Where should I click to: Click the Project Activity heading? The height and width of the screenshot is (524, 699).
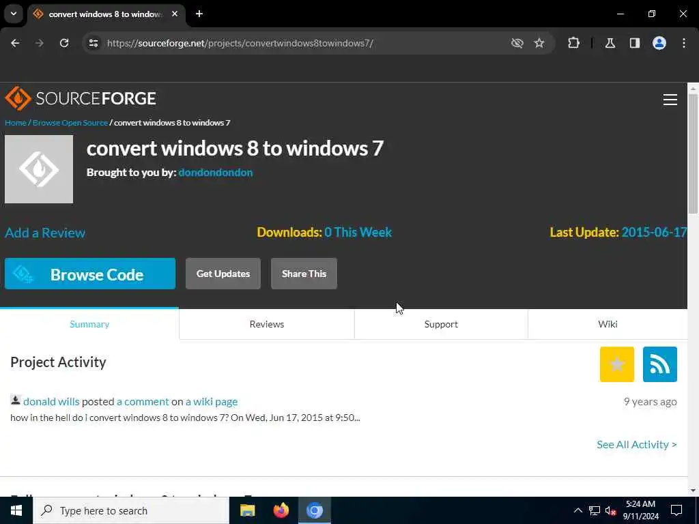(x=58, y=362)
